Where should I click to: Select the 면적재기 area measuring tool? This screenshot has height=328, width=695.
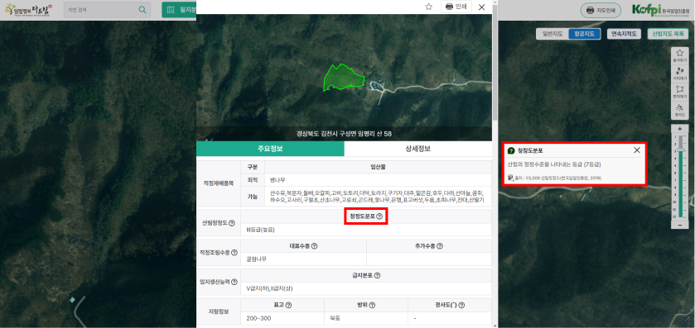point(679,91)
